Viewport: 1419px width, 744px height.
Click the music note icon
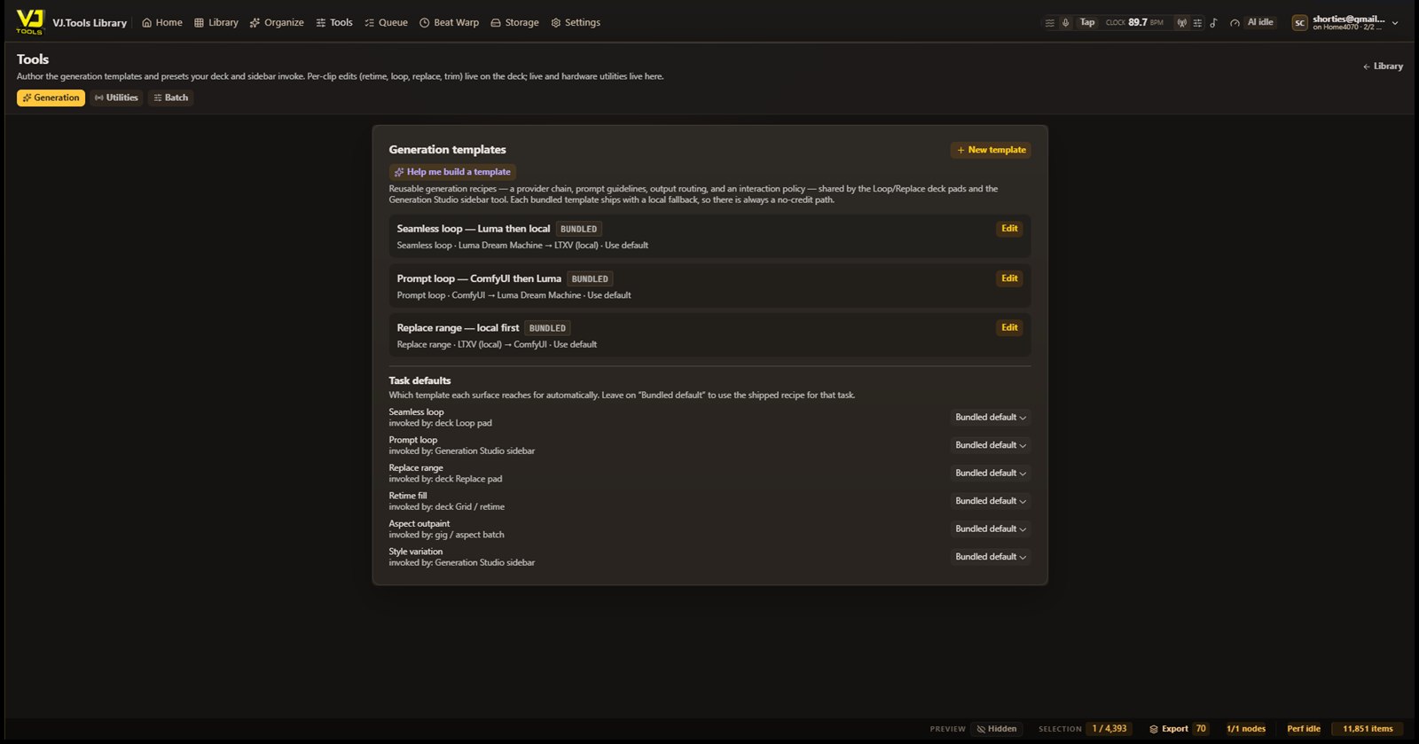coord(1213,23)
